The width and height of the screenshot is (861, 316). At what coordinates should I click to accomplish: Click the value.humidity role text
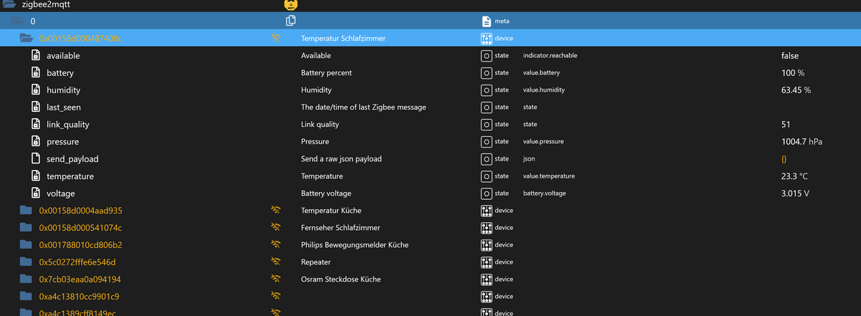(544, 90)
